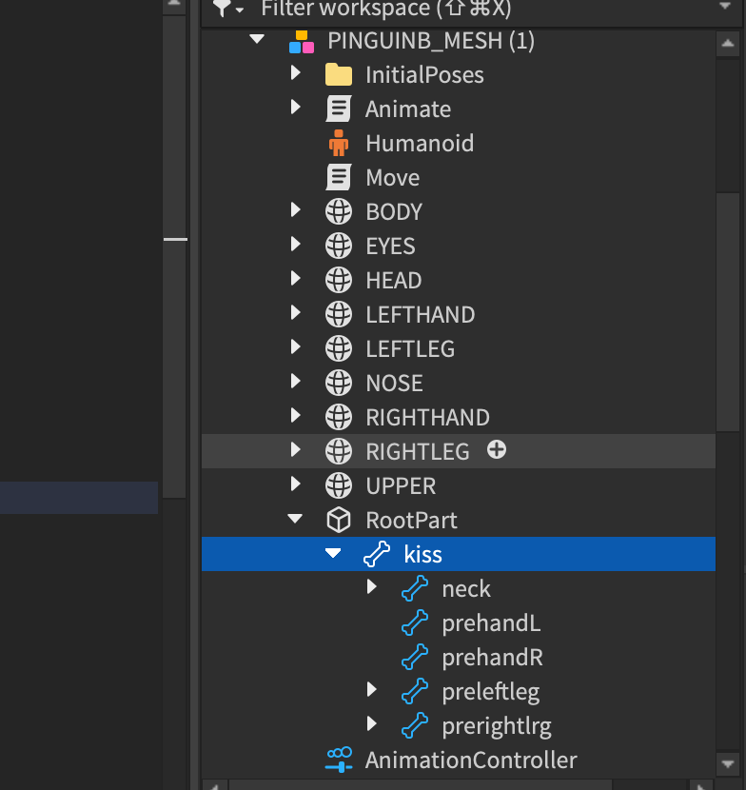Expand the preleftleg bone
Viewport: 746px width, 790px height.
click(372, 691)
